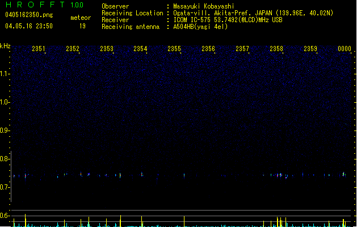Click the Ogata-vill. Akita-Pref. JAPAN location text
The width and height of the screenshot is (357, 227).
[253, 13]
